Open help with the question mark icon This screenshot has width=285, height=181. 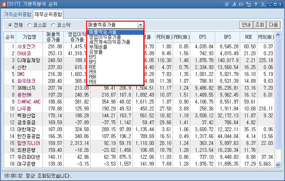click(x=256, y=4)
